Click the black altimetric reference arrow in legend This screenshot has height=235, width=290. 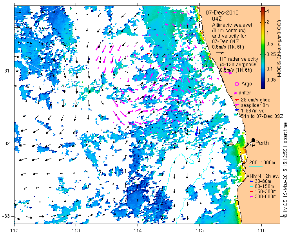tap(220, 53)
